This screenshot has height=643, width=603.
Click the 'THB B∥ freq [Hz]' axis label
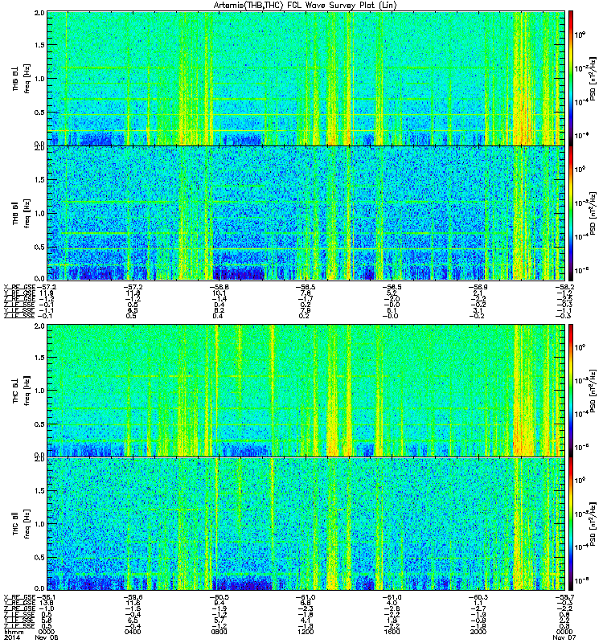tap(22, 213)
